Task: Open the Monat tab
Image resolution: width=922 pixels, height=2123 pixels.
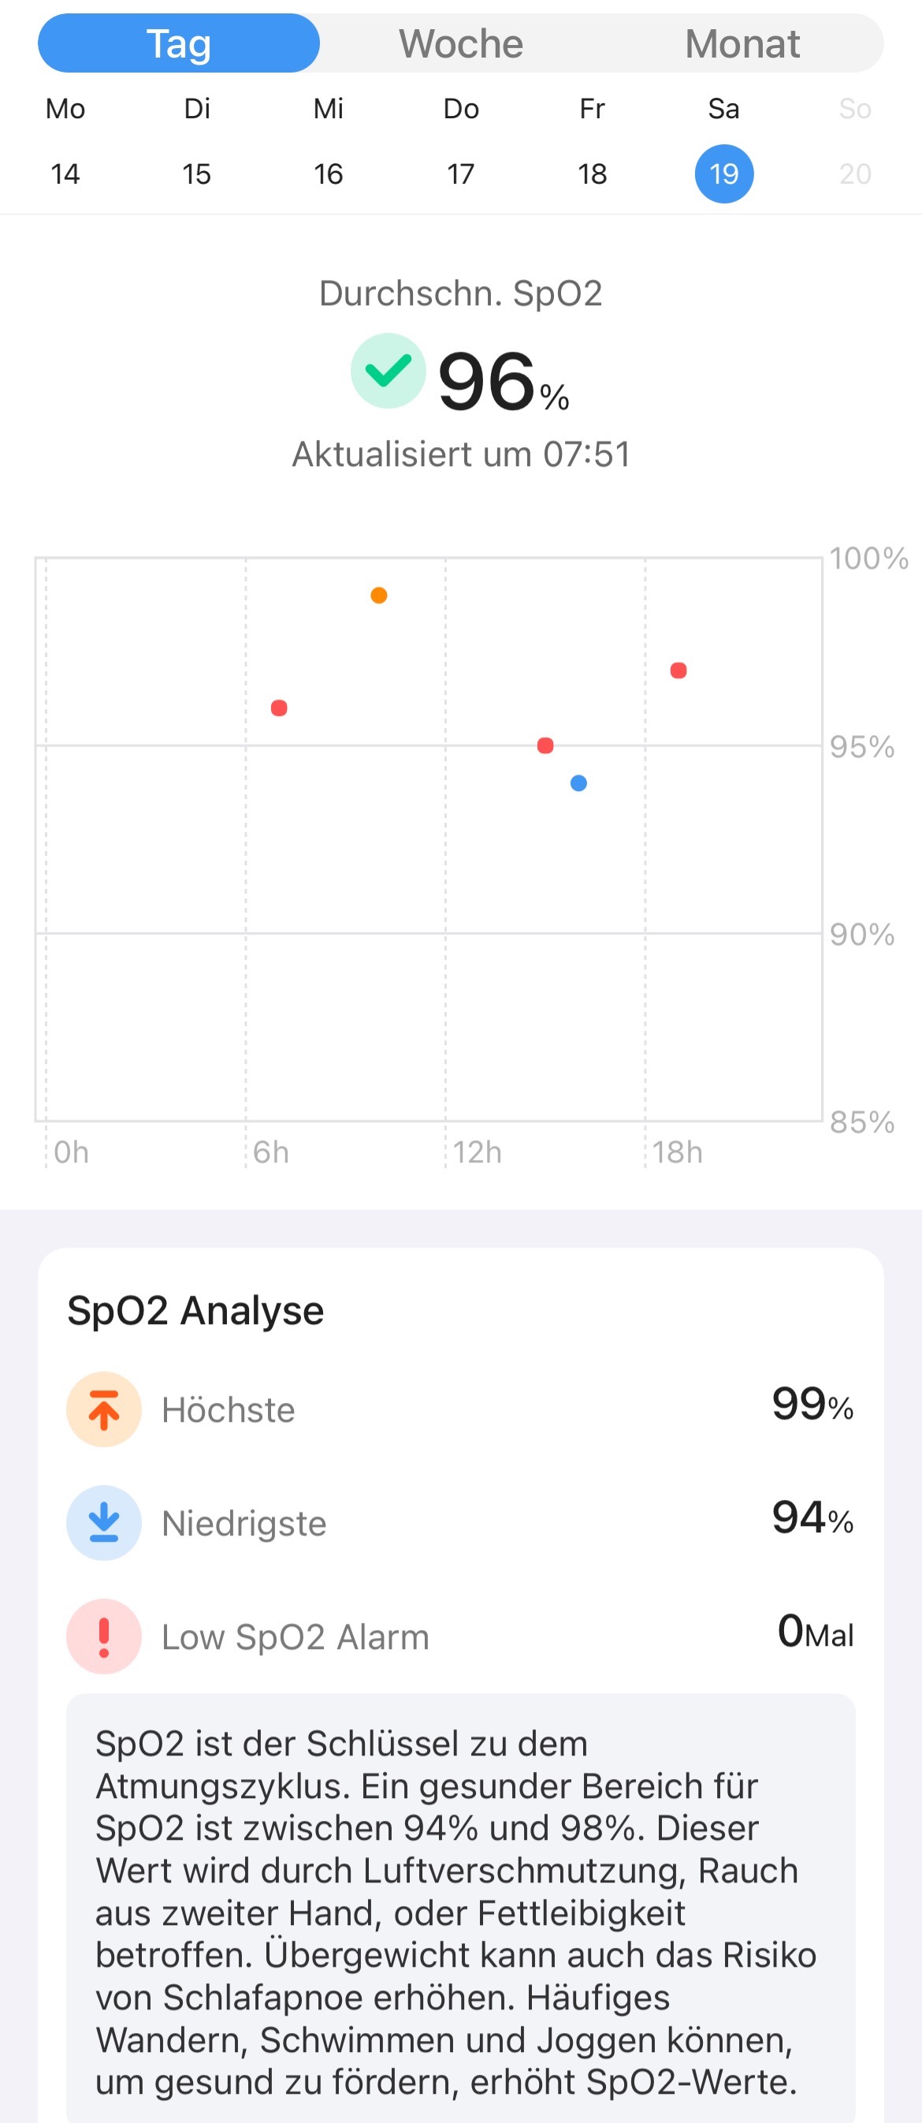Action: (x=742, y=43)
